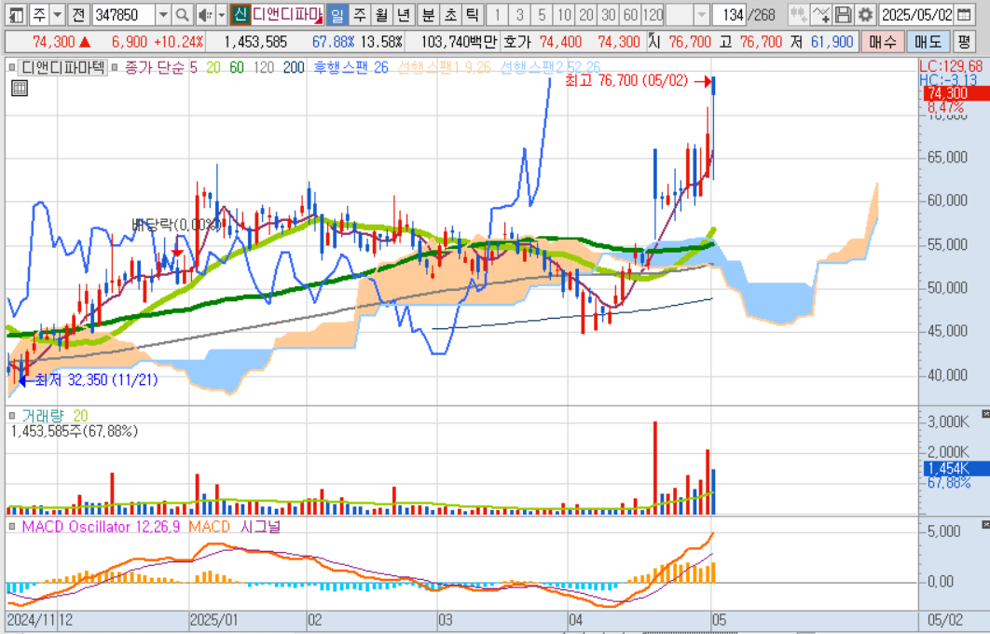
Task: Click the 매도 sell button
Action: click(x=928, y=42)
